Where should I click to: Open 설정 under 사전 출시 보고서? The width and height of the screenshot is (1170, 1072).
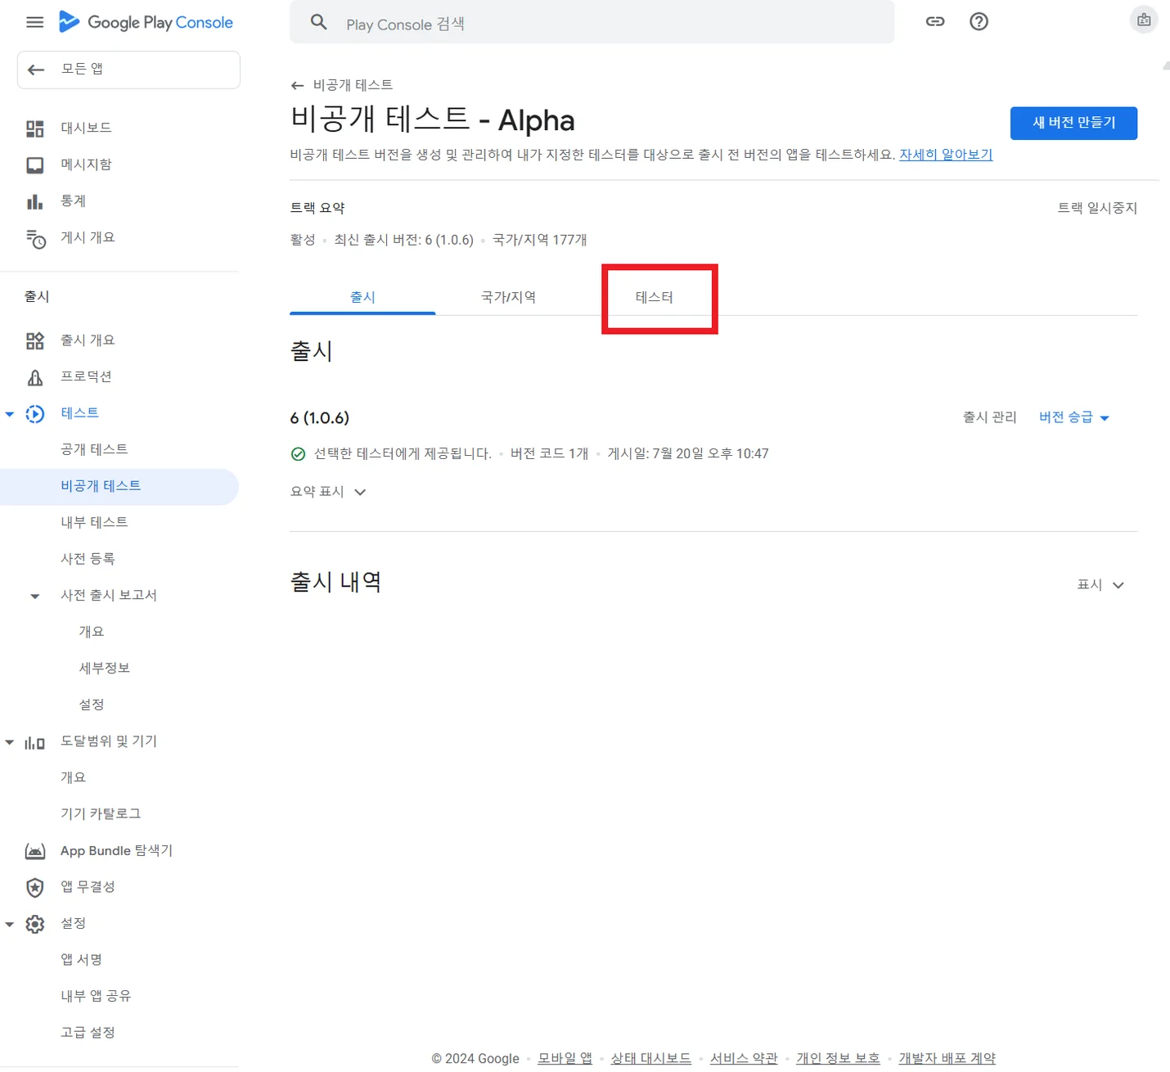(x=92, y=705)
